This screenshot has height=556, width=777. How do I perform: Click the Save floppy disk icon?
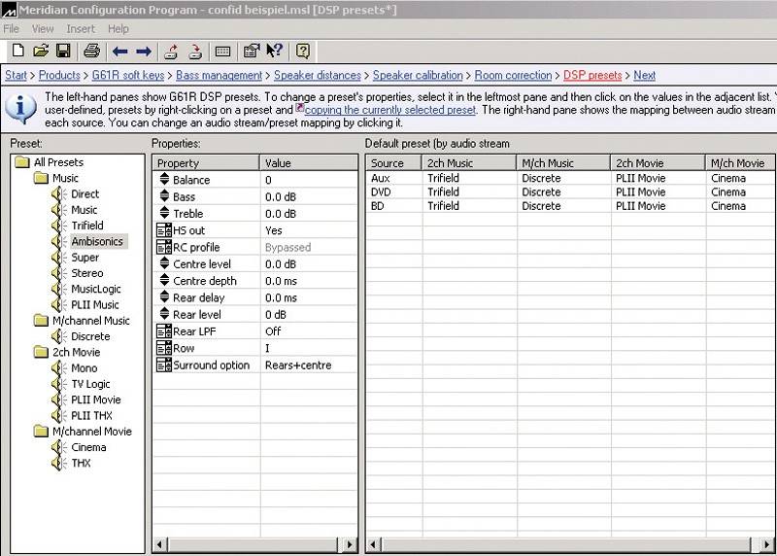(63, 51)
